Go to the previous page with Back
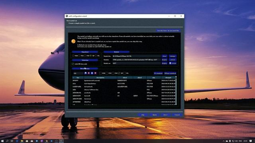The height and width of the screenshot is (143, 255). (x=154, y=115)
